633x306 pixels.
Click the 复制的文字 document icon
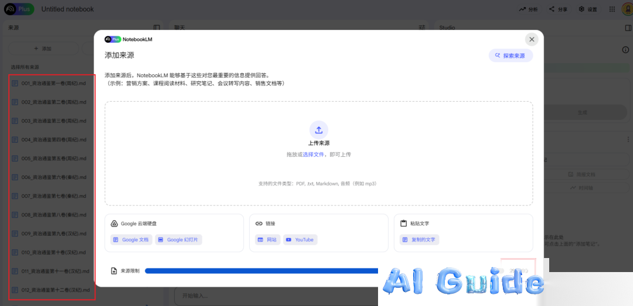tap(405, 239)
